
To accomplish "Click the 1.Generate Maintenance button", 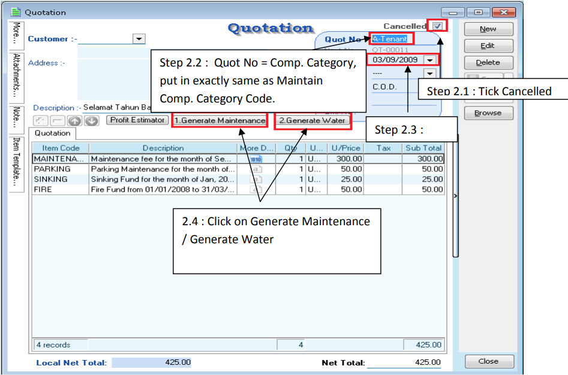I will tap(220, 120).
